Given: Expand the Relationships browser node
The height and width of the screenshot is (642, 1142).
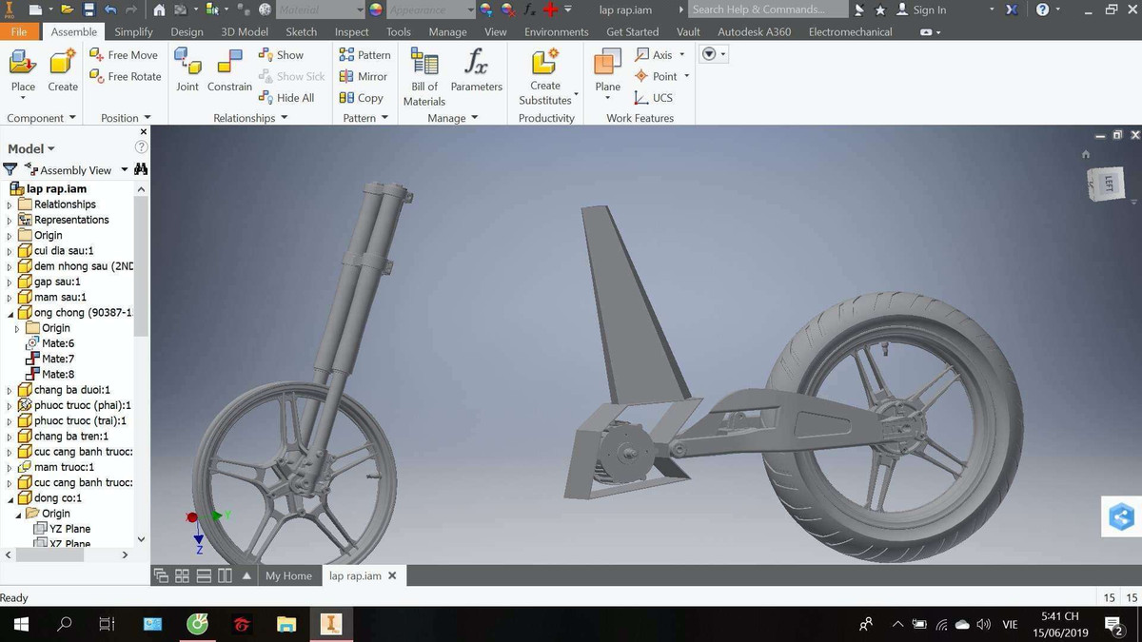Looking at the screenshot, I should coord(9,204).
